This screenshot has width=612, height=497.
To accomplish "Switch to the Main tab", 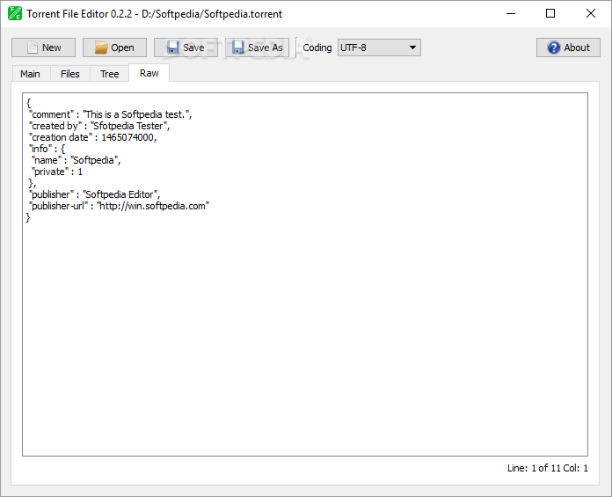I will 31,74.
